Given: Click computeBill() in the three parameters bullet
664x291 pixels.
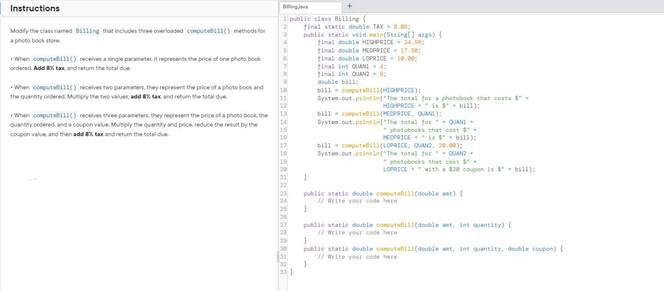Looking at the screenshot, I should click(54, 115).
